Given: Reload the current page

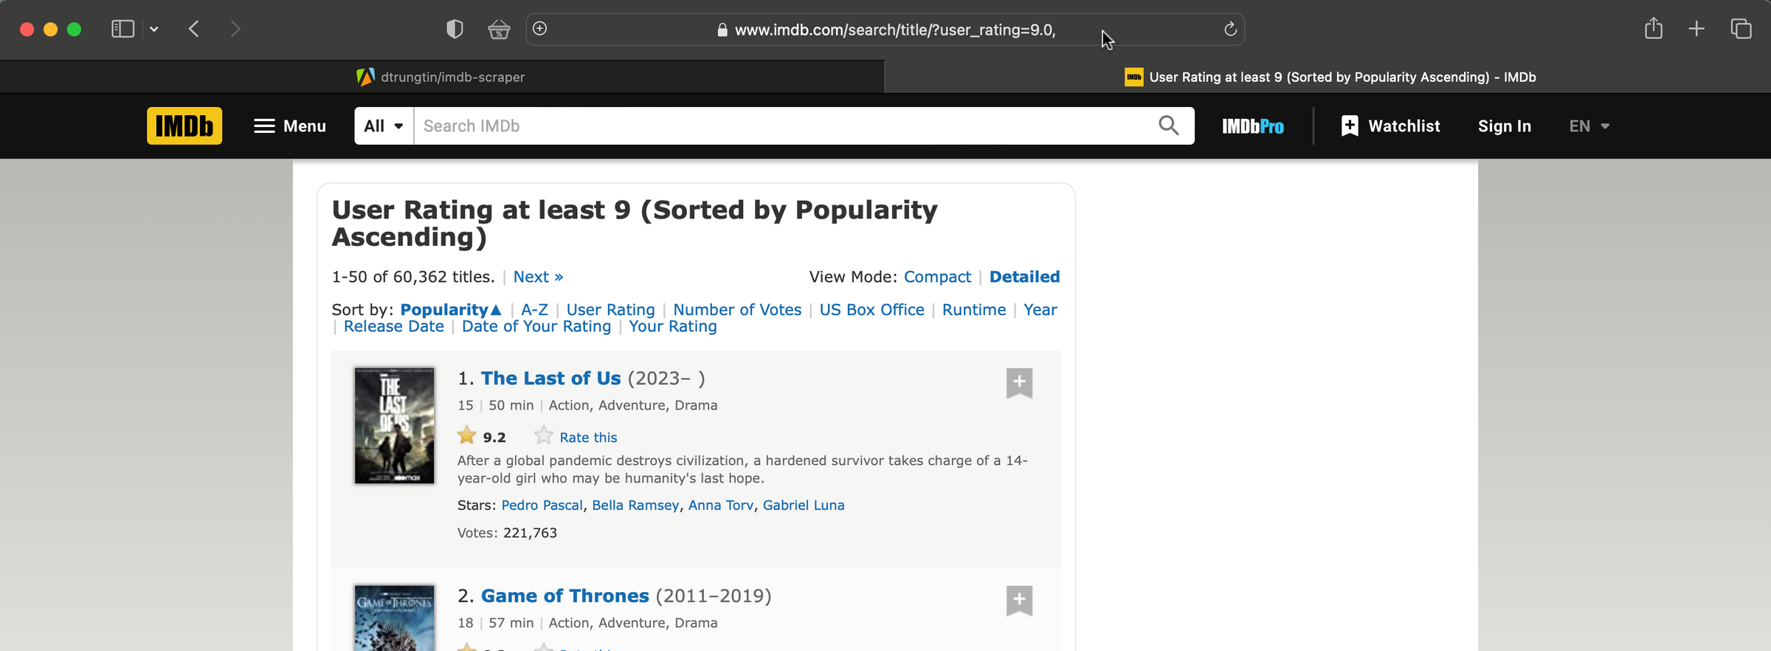Looking at the screenshot, I should 1229,29.
